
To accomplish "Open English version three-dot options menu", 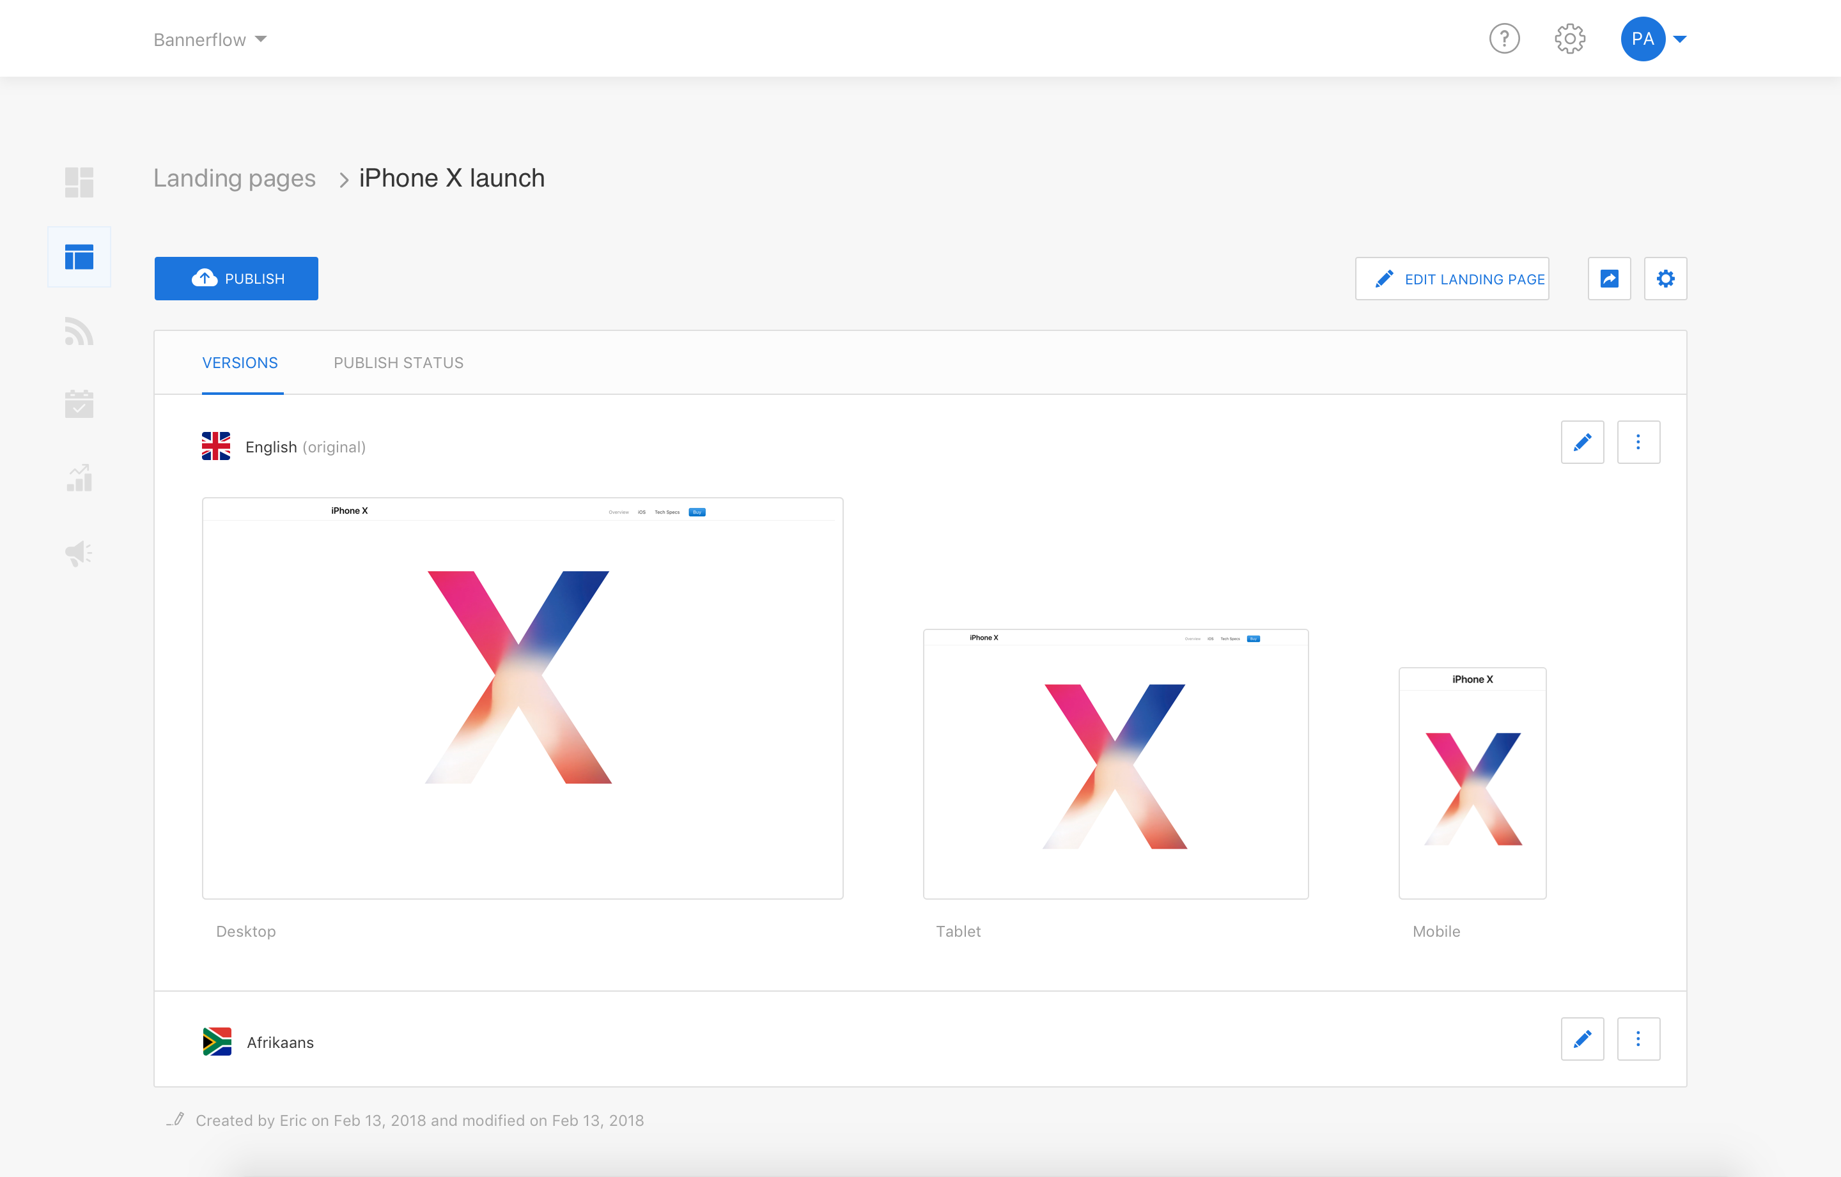I will pos(1638,443).
